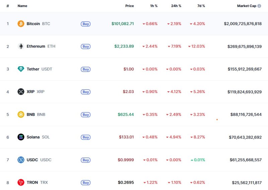
Task: Sort by the # rank column header
Action: coord(8,6)
